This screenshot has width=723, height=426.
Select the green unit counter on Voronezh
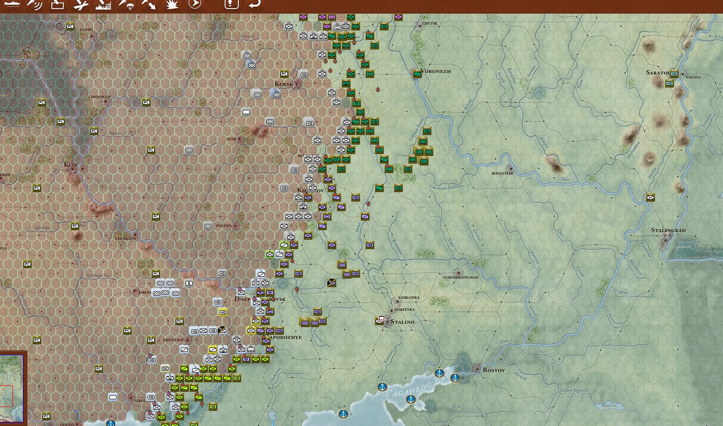(418, 74)
